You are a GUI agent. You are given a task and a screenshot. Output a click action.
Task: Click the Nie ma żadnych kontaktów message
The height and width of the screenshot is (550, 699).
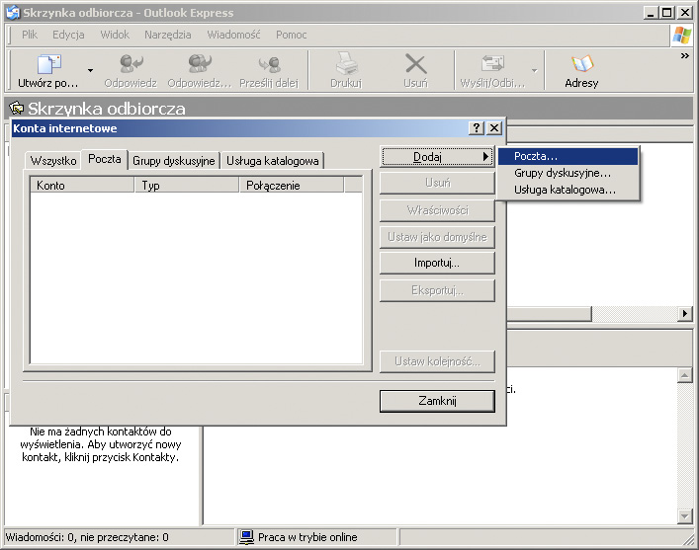(x=101, y=444)
